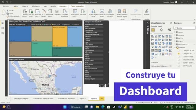Click the update available notification link
The image size is (196, 110).
(179, 102)
